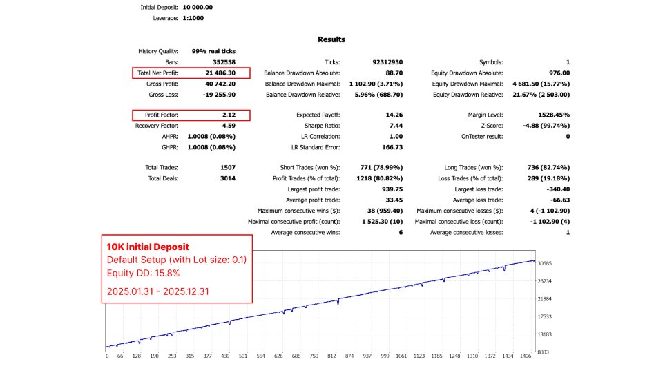Image resolution: width=663 pixels, height=373 pixels.
Task: Select Largest profit trade value 939.75
Action: [x=392, y=189]
